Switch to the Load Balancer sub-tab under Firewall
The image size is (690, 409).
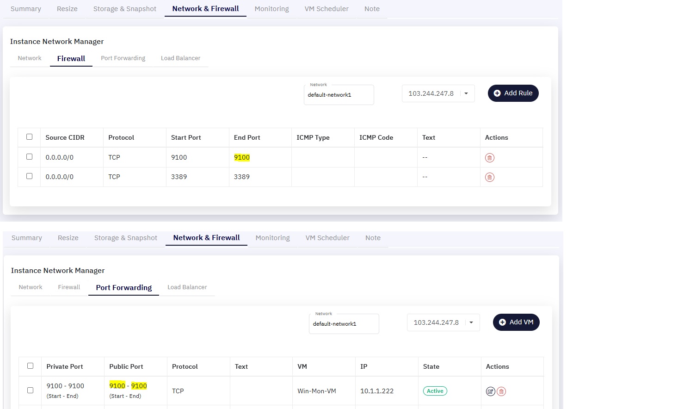pos(181,58)
